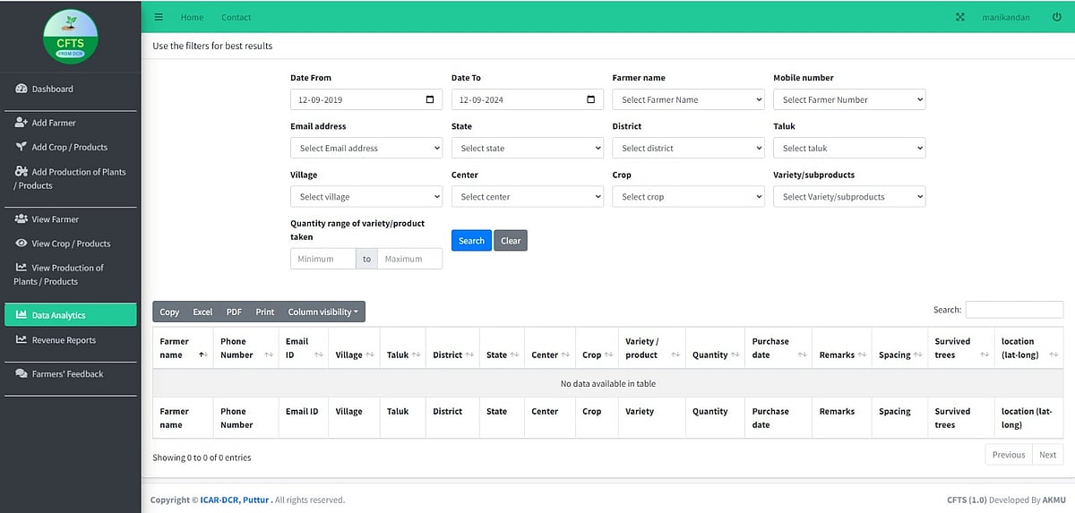Go to Add Farmer in sidebar
Image resolution: width=1075 pixels, height=513 pixels.
click(x=54, y=123)
